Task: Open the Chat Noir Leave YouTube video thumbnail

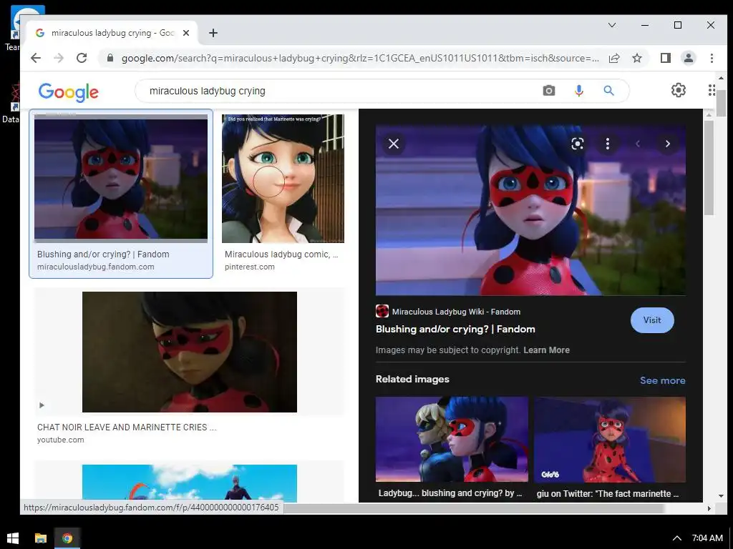Action: click(189, 352)
